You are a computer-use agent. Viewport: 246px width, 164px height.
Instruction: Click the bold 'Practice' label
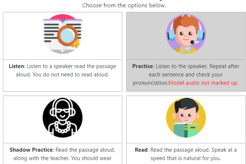[142, 66]
